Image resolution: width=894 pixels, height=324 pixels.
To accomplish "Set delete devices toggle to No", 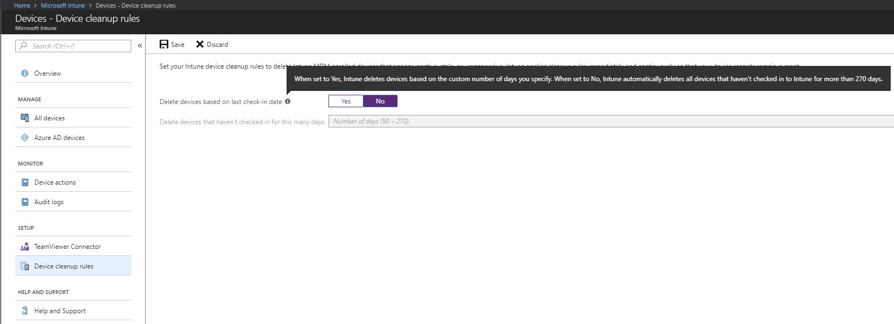I will (380, 101).
